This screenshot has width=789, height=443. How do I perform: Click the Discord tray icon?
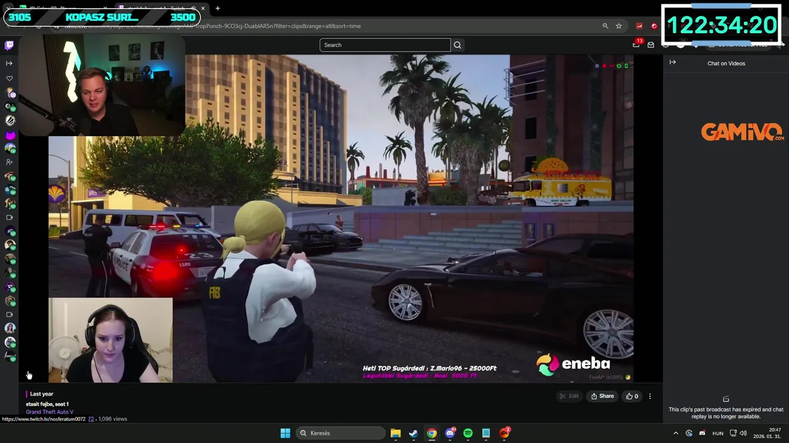coord(702,433)
